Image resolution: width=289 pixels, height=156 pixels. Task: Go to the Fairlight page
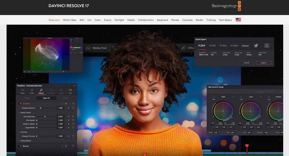click(120, 20)
